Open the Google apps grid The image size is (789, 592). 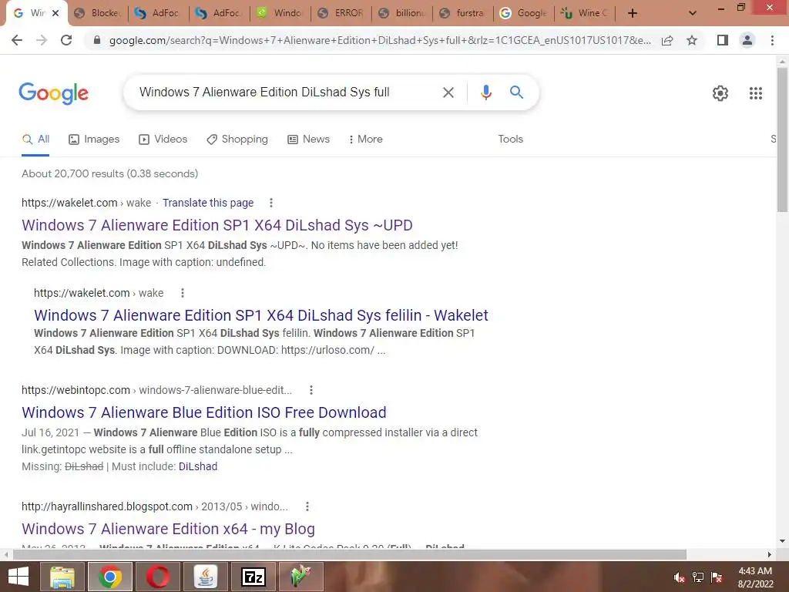755,93
